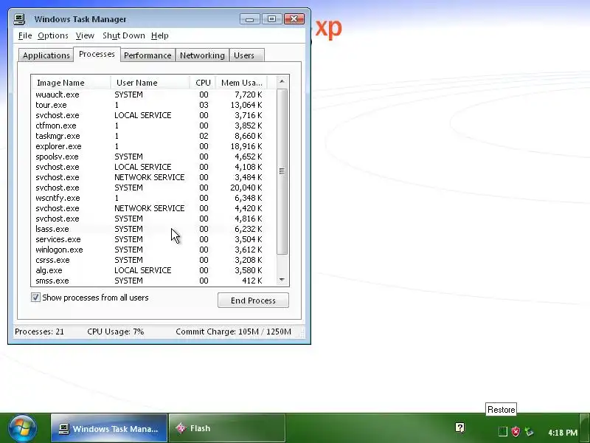Open the red security shield tray icon
This screenshot has width=590, height=443.
point(516,432)
